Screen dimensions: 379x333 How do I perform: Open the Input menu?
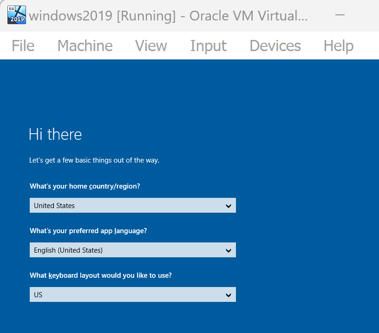pyautogui.click(x=209, y=46)
